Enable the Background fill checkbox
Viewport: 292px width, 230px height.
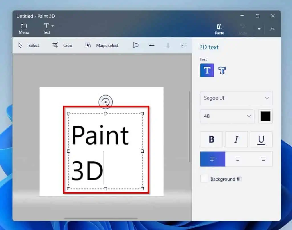point(204,179)
